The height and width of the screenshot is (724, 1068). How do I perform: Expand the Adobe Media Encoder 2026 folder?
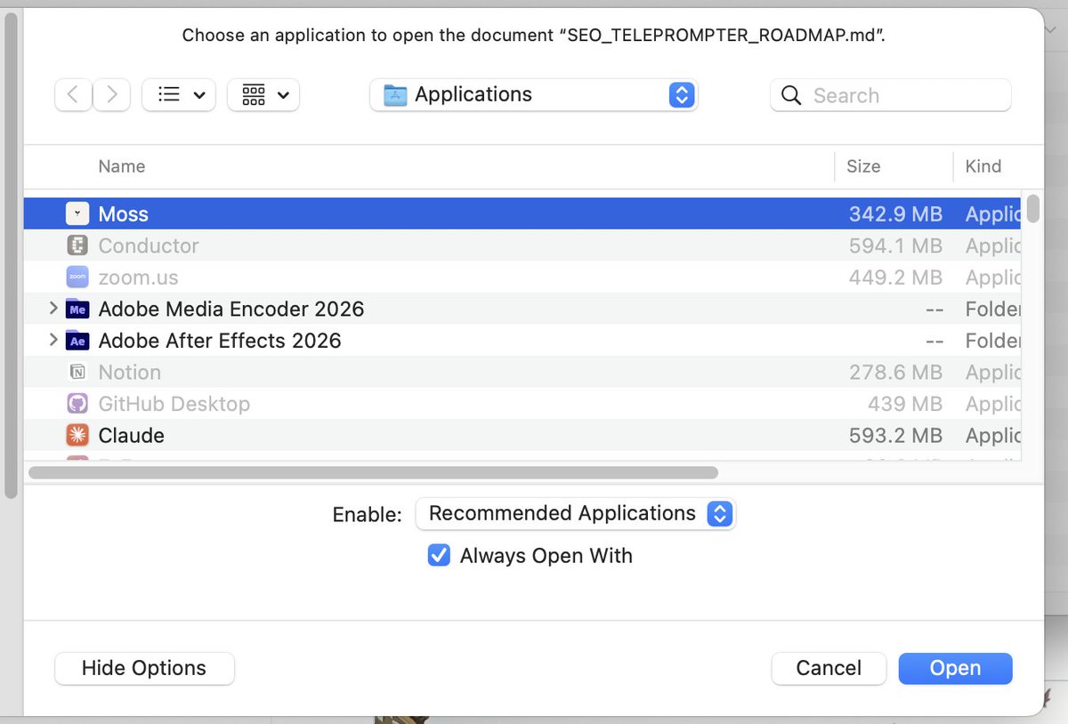(53, 309)
